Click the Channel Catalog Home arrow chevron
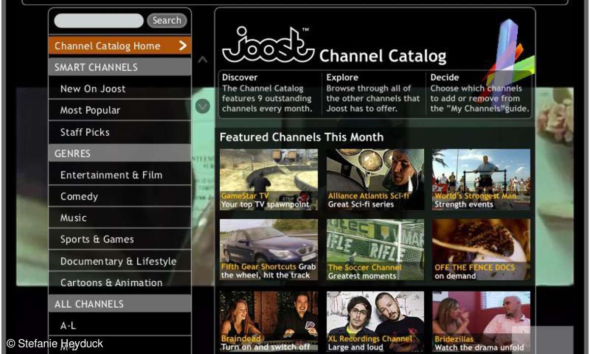The image size is (590, 354). [183, 46]
